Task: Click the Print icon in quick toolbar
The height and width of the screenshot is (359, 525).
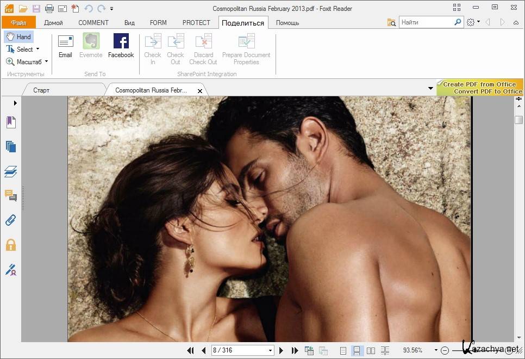Action: [49, 8]
